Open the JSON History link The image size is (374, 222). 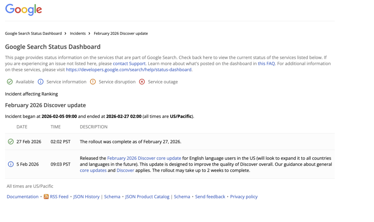pos(86,197)
